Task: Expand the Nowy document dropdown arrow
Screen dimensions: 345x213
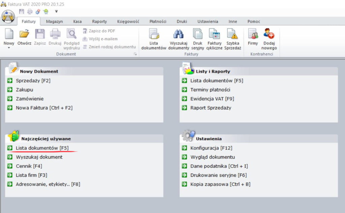Action: pos(9,48)
